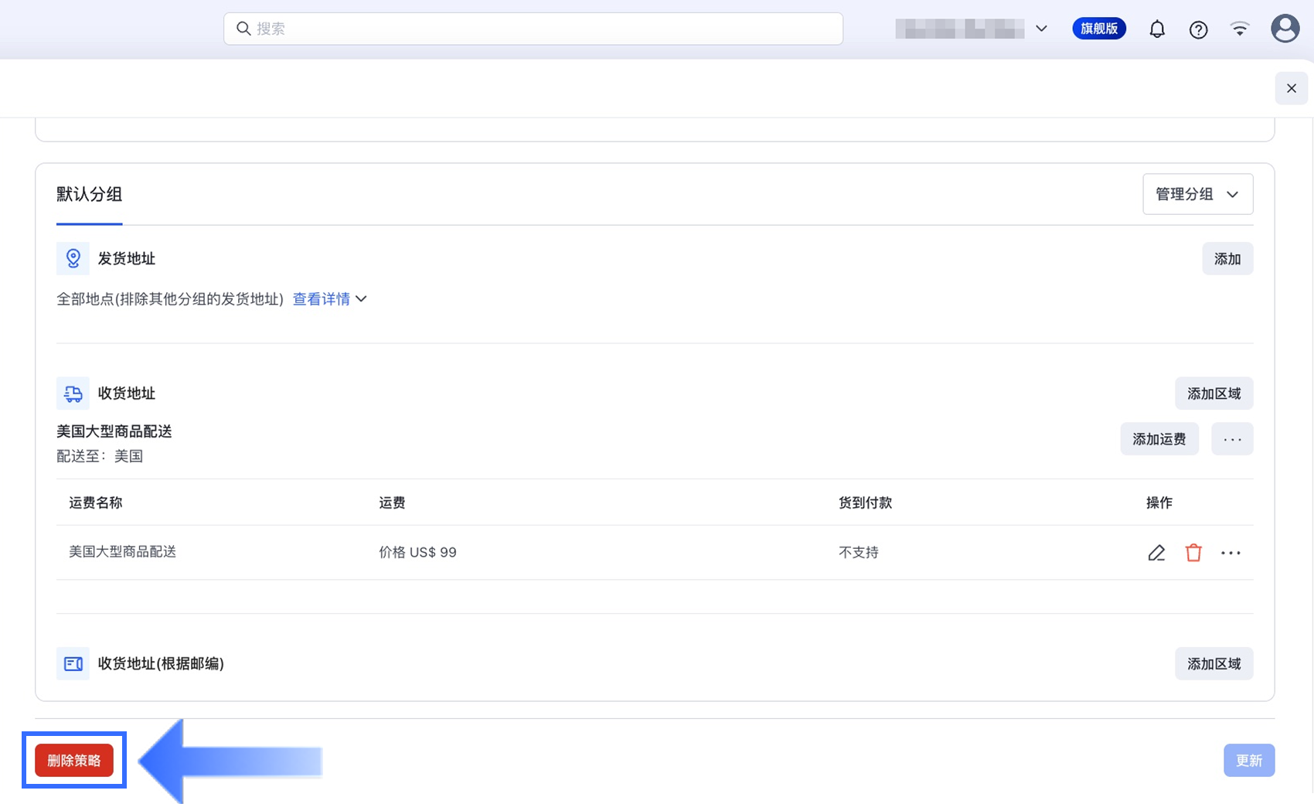Click the 配送至: 美国 text

pos(100,456)
